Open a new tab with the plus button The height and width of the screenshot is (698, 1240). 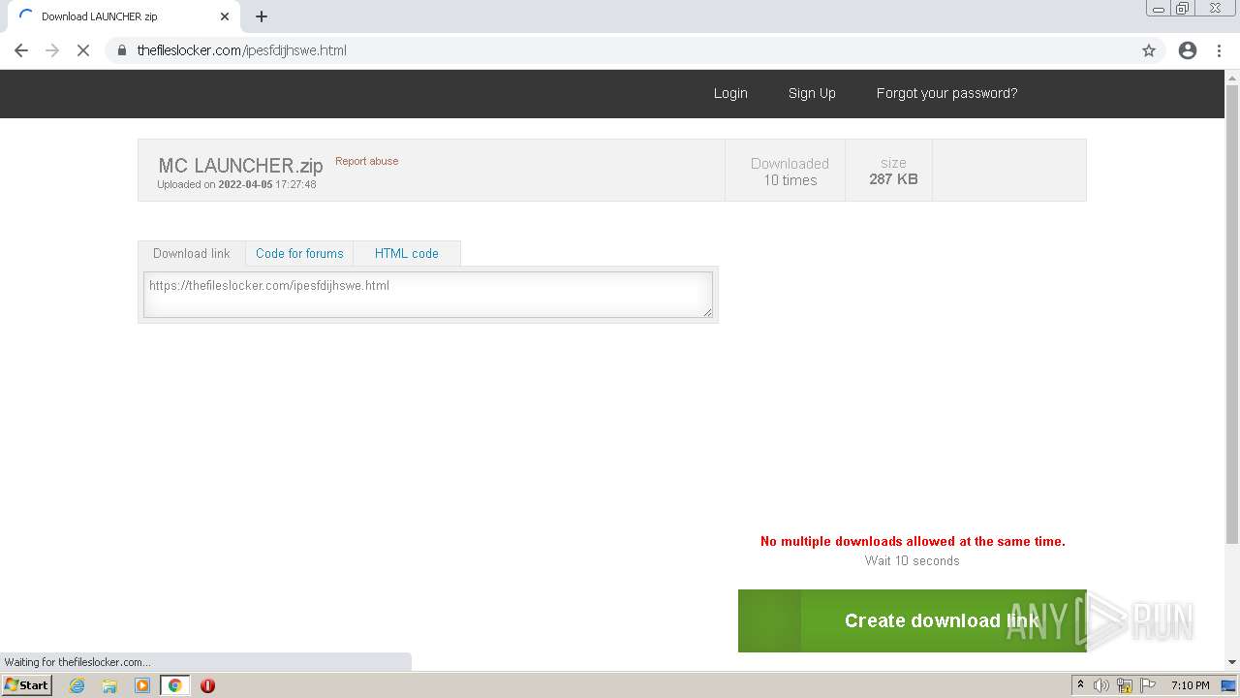pos(262,16)
